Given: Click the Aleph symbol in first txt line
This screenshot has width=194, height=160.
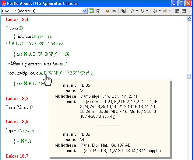Looking at the screenshot, I should click(25, 54).
